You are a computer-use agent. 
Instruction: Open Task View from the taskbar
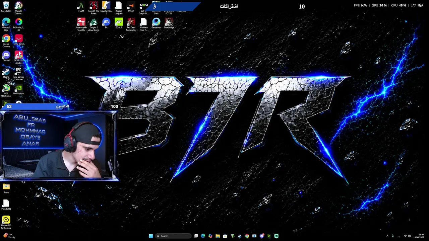(x=196, y=236)
